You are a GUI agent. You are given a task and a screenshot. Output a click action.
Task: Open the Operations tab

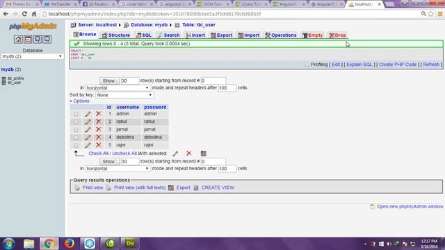tap(281, 35)
